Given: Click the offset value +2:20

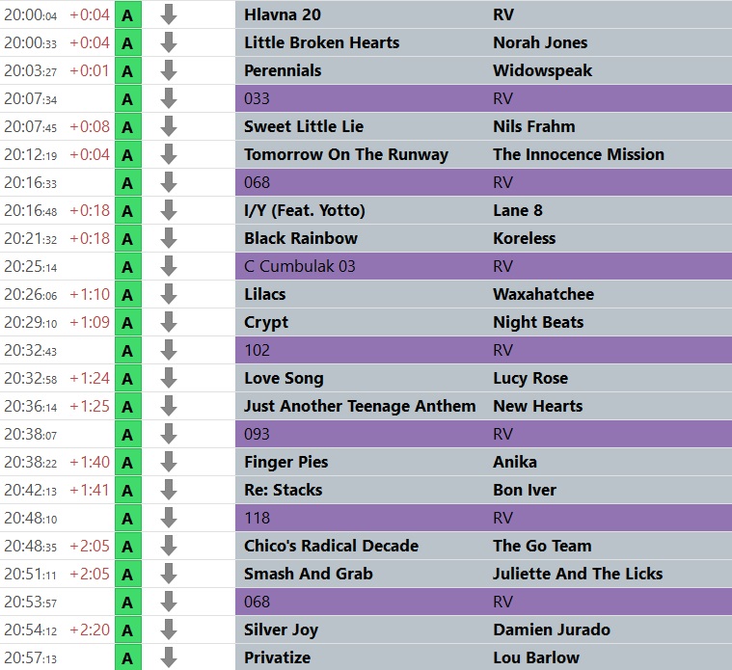Looking at the screenshot, I should click(x=90, y=630).
